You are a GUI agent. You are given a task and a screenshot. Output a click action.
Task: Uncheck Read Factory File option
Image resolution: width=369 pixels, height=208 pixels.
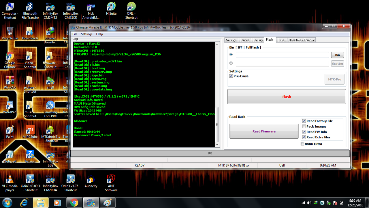[304, 121]
